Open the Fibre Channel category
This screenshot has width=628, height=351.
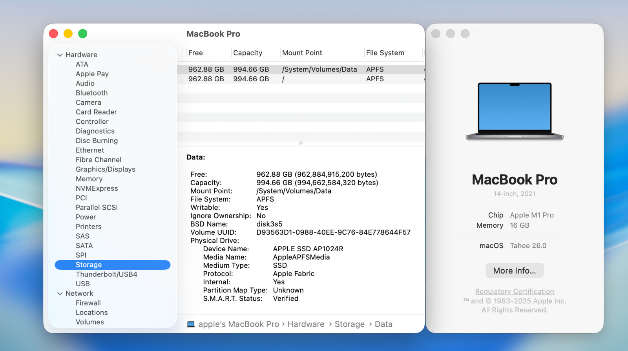click(x=99, y=160)
